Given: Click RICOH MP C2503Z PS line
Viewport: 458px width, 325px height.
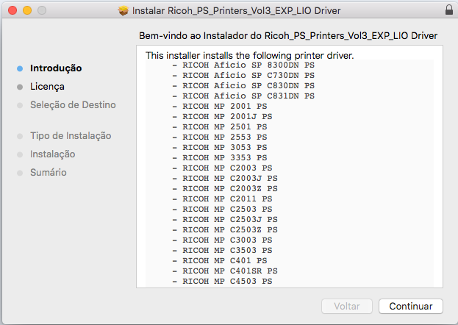Looking at the screenshot, I should point(225,229).
